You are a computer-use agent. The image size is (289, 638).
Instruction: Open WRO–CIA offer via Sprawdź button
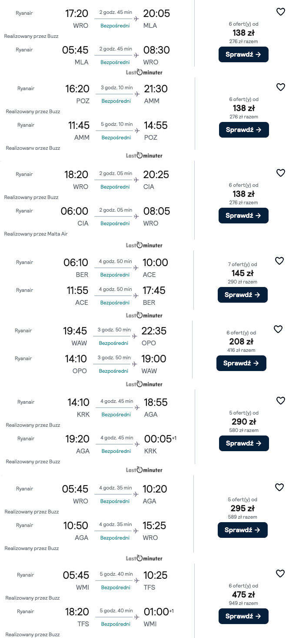(243, 216)
